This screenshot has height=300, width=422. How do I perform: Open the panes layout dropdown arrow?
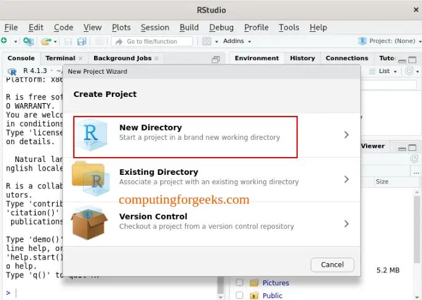click(217, 42)
